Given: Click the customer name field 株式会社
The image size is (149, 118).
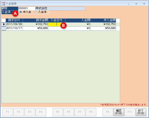Looking at the screenshot, I should [x=60, y=8].
